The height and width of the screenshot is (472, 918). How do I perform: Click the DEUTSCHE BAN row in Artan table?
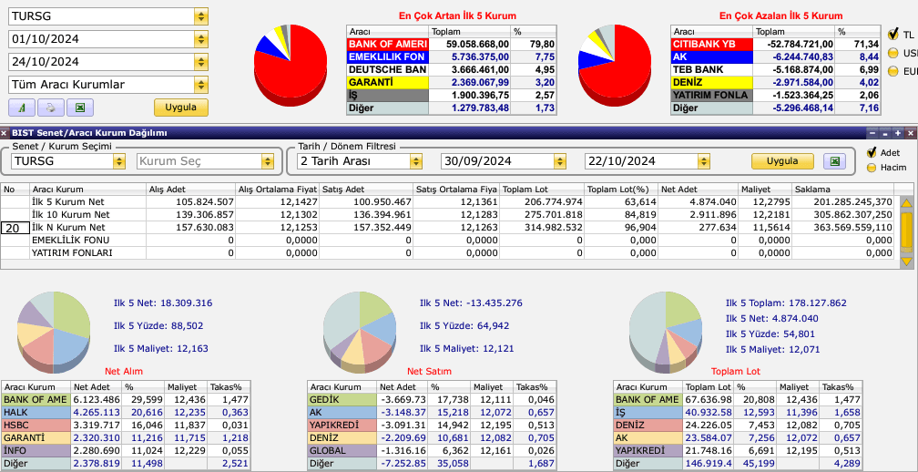pyautogui.click(x=451, y=69)
